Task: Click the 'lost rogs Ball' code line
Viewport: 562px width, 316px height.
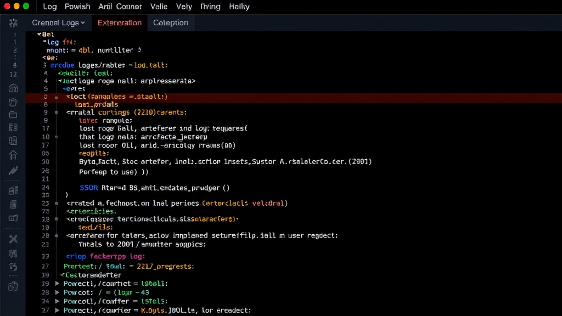Action: (x=163, y=128)
